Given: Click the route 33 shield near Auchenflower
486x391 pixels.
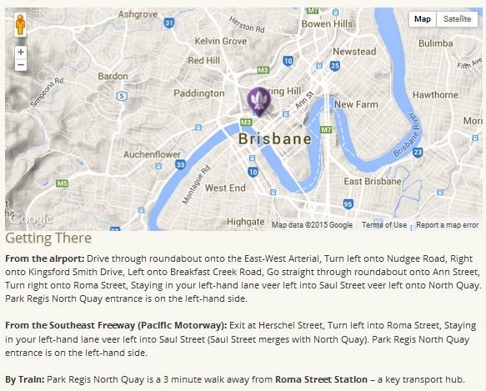Looking at the screenshot, I should pos(180,164).
